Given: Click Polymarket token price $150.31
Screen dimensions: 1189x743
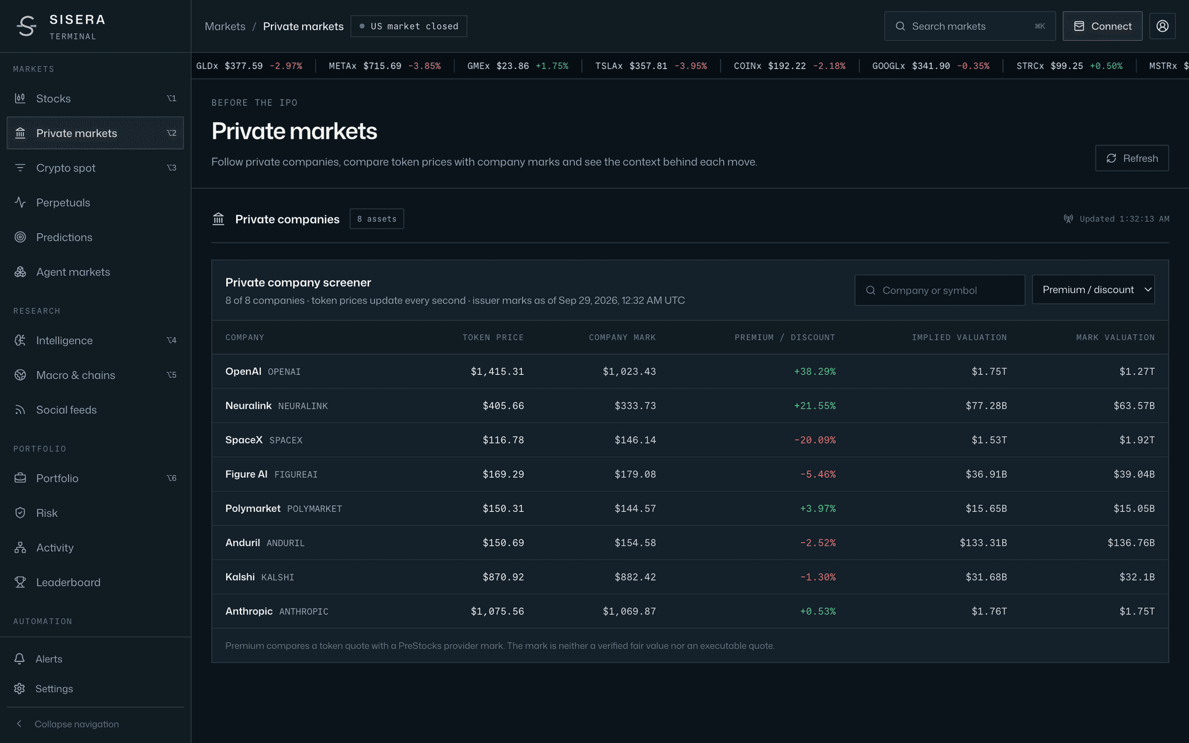Looking at the screenshot, I should [x=503, y=509].
